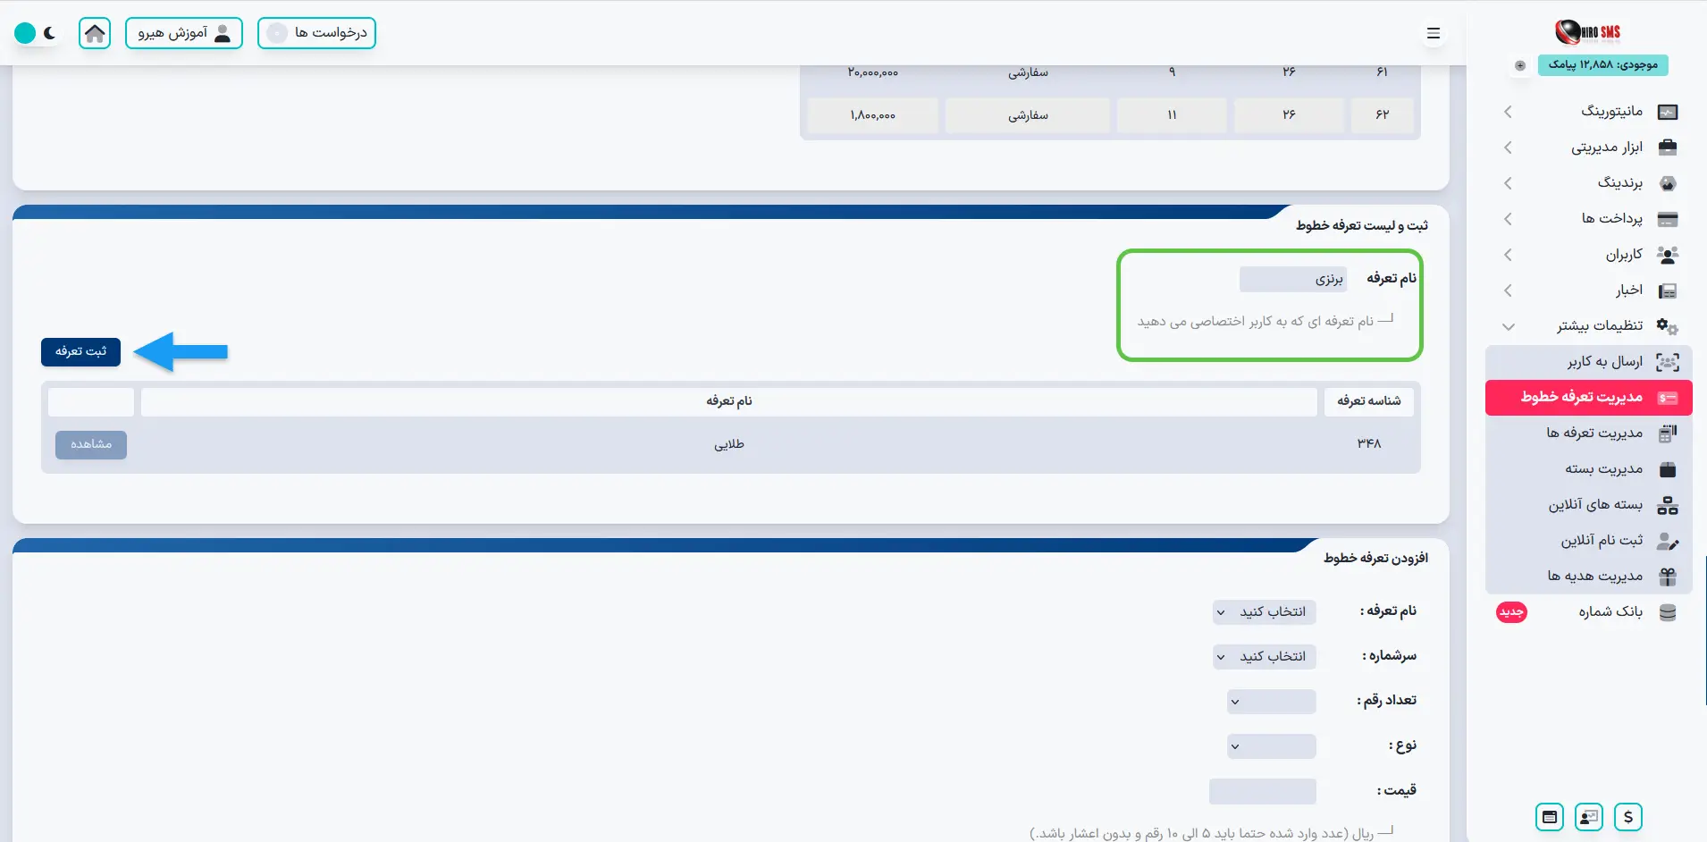Click مشاهده button for طلایی tariff

91,445
